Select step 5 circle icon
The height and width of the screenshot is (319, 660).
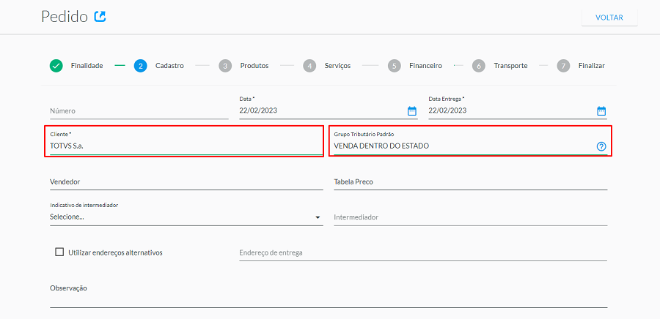pyautogui.click(x=395, y=66)
